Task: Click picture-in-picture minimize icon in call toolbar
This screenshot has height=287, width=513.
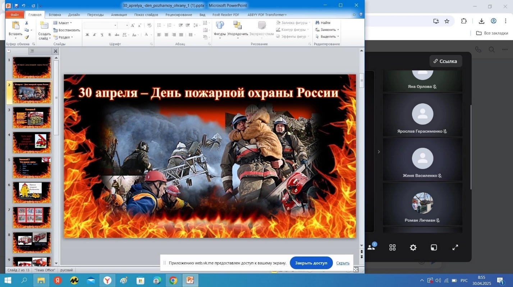Action: coord(434,248)
